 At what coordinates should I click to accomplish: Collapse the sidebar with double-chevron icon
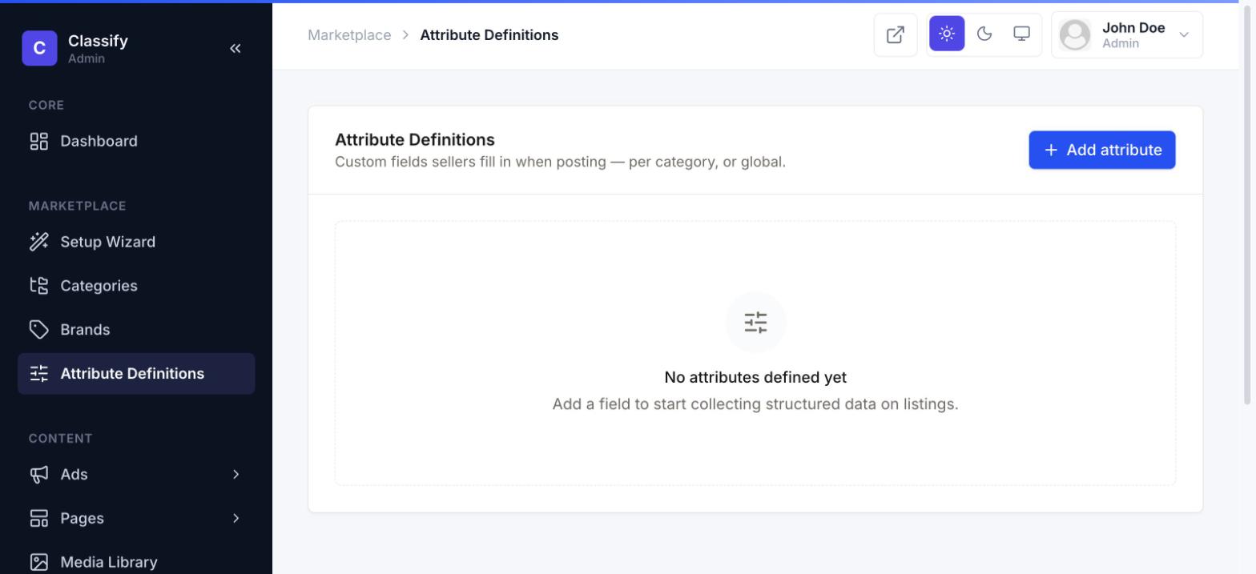click(x=235, y=48)
